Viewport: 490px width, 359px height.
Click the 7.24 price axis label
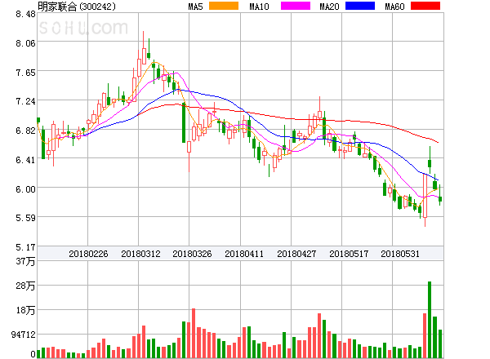pyautogui.click(x=25, y=101)
